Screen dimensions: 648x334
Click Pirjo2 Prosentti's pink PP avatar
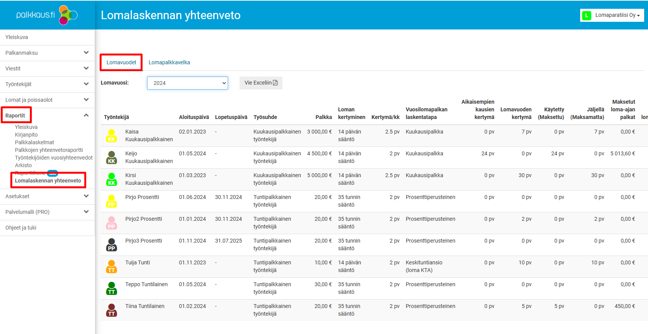tap(112, 223)
